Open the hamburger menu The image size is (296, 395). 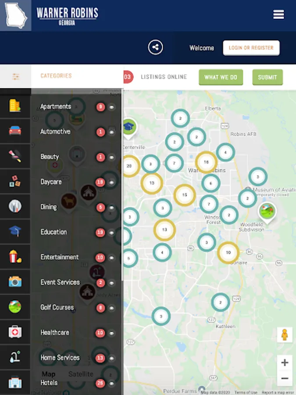(278, 14)
